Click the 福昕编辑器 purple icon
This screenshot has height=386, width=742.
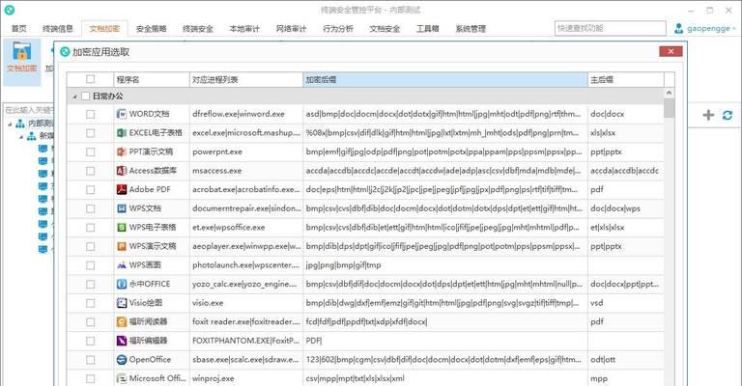coord(122,341)
